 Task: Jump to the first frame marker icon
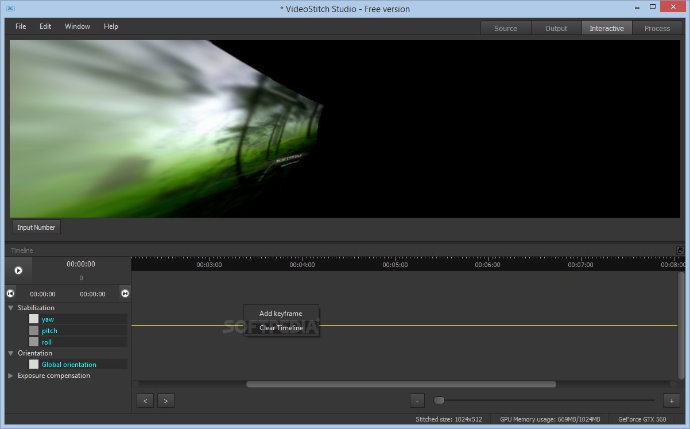(x=10, y=293)
